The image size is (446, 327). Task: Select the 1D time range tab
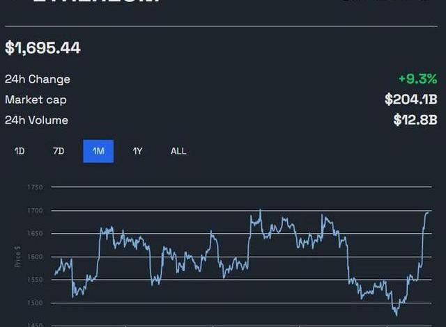[20, 151]
